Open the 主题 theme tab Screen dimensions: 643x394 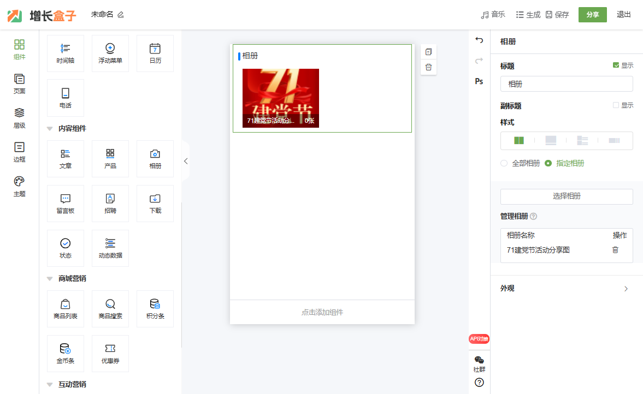click(20, 186)
